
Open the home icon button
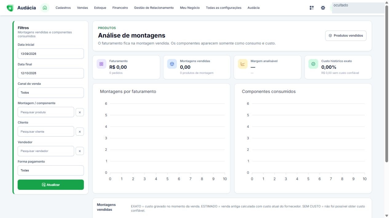[x=45, y=8]
